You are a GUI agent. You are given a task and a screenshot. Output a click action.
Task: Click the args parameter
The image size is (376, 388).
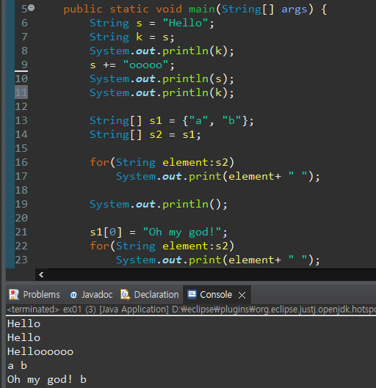(294, 9)
